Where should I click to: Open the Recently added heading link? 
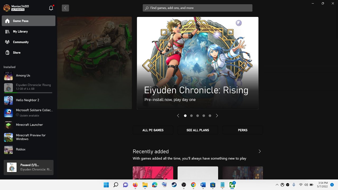pyautogui.click(x=151, y=151)
